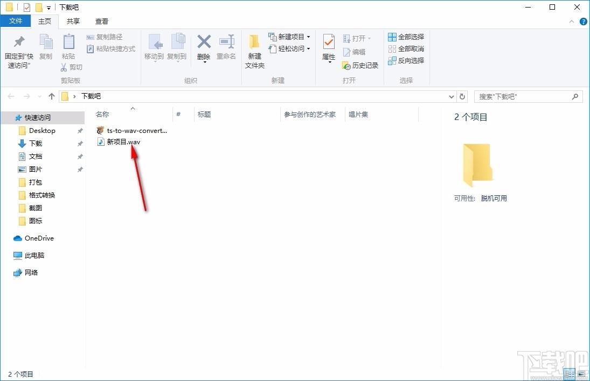The height and width of the screenshot is (381, 590).
Task: Go up one folder level
Action: [x=52, y=96]
